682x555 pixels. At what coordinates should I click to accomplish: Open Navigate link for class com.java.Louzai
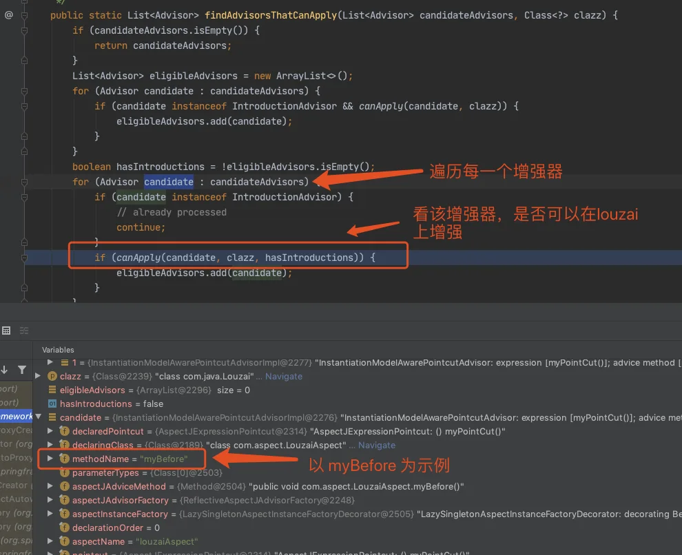(x=284, y=377)
